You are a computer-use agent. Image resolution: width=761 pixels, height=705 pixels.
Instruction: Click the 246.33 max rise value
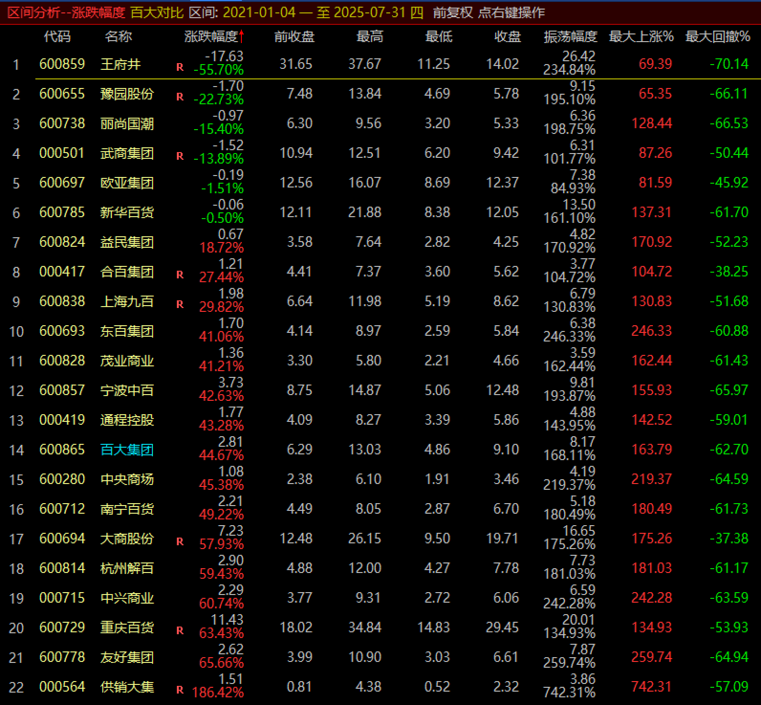(x=652, y=331)
